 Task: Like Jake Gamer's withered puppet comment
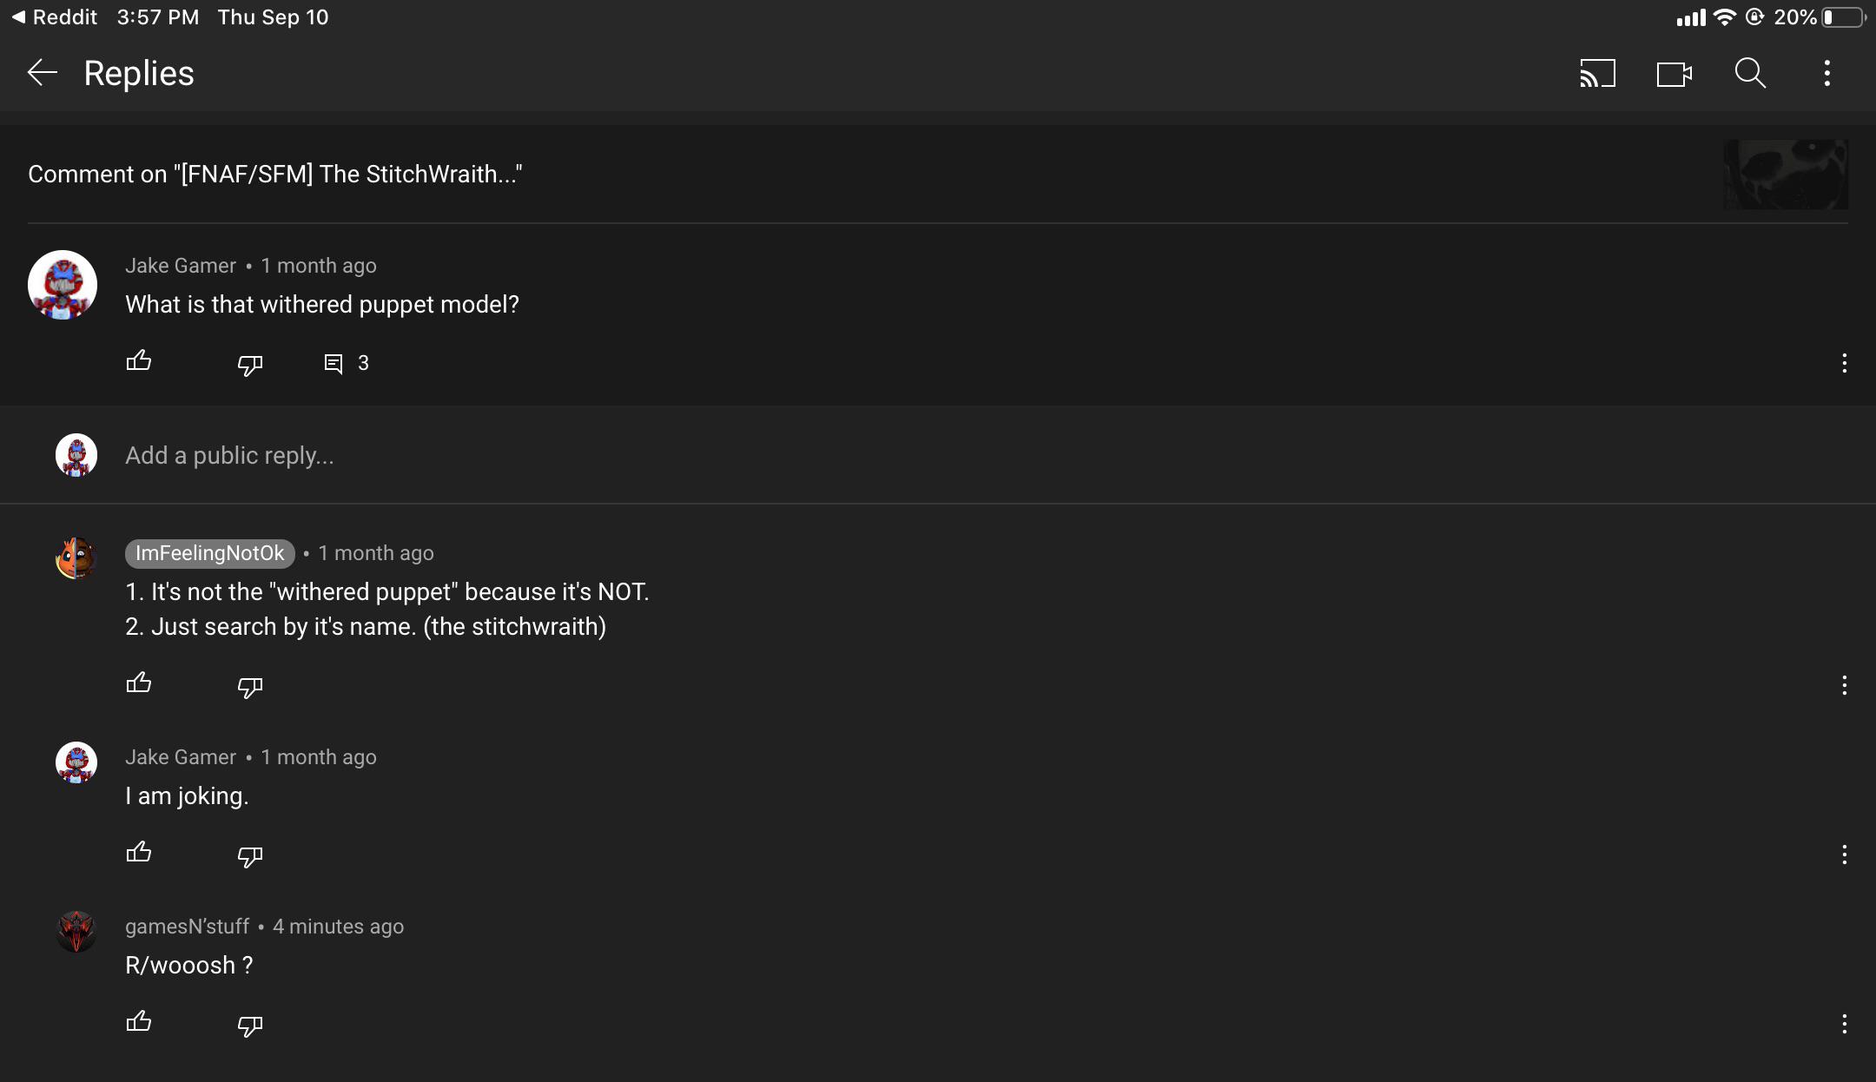(x=139, y=361)
